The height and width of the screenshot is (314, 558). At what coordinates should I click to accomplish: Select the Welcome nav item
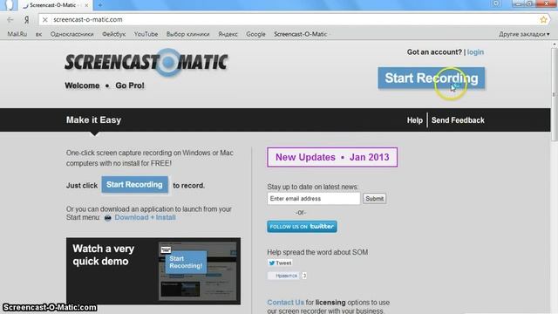point(82,85)
